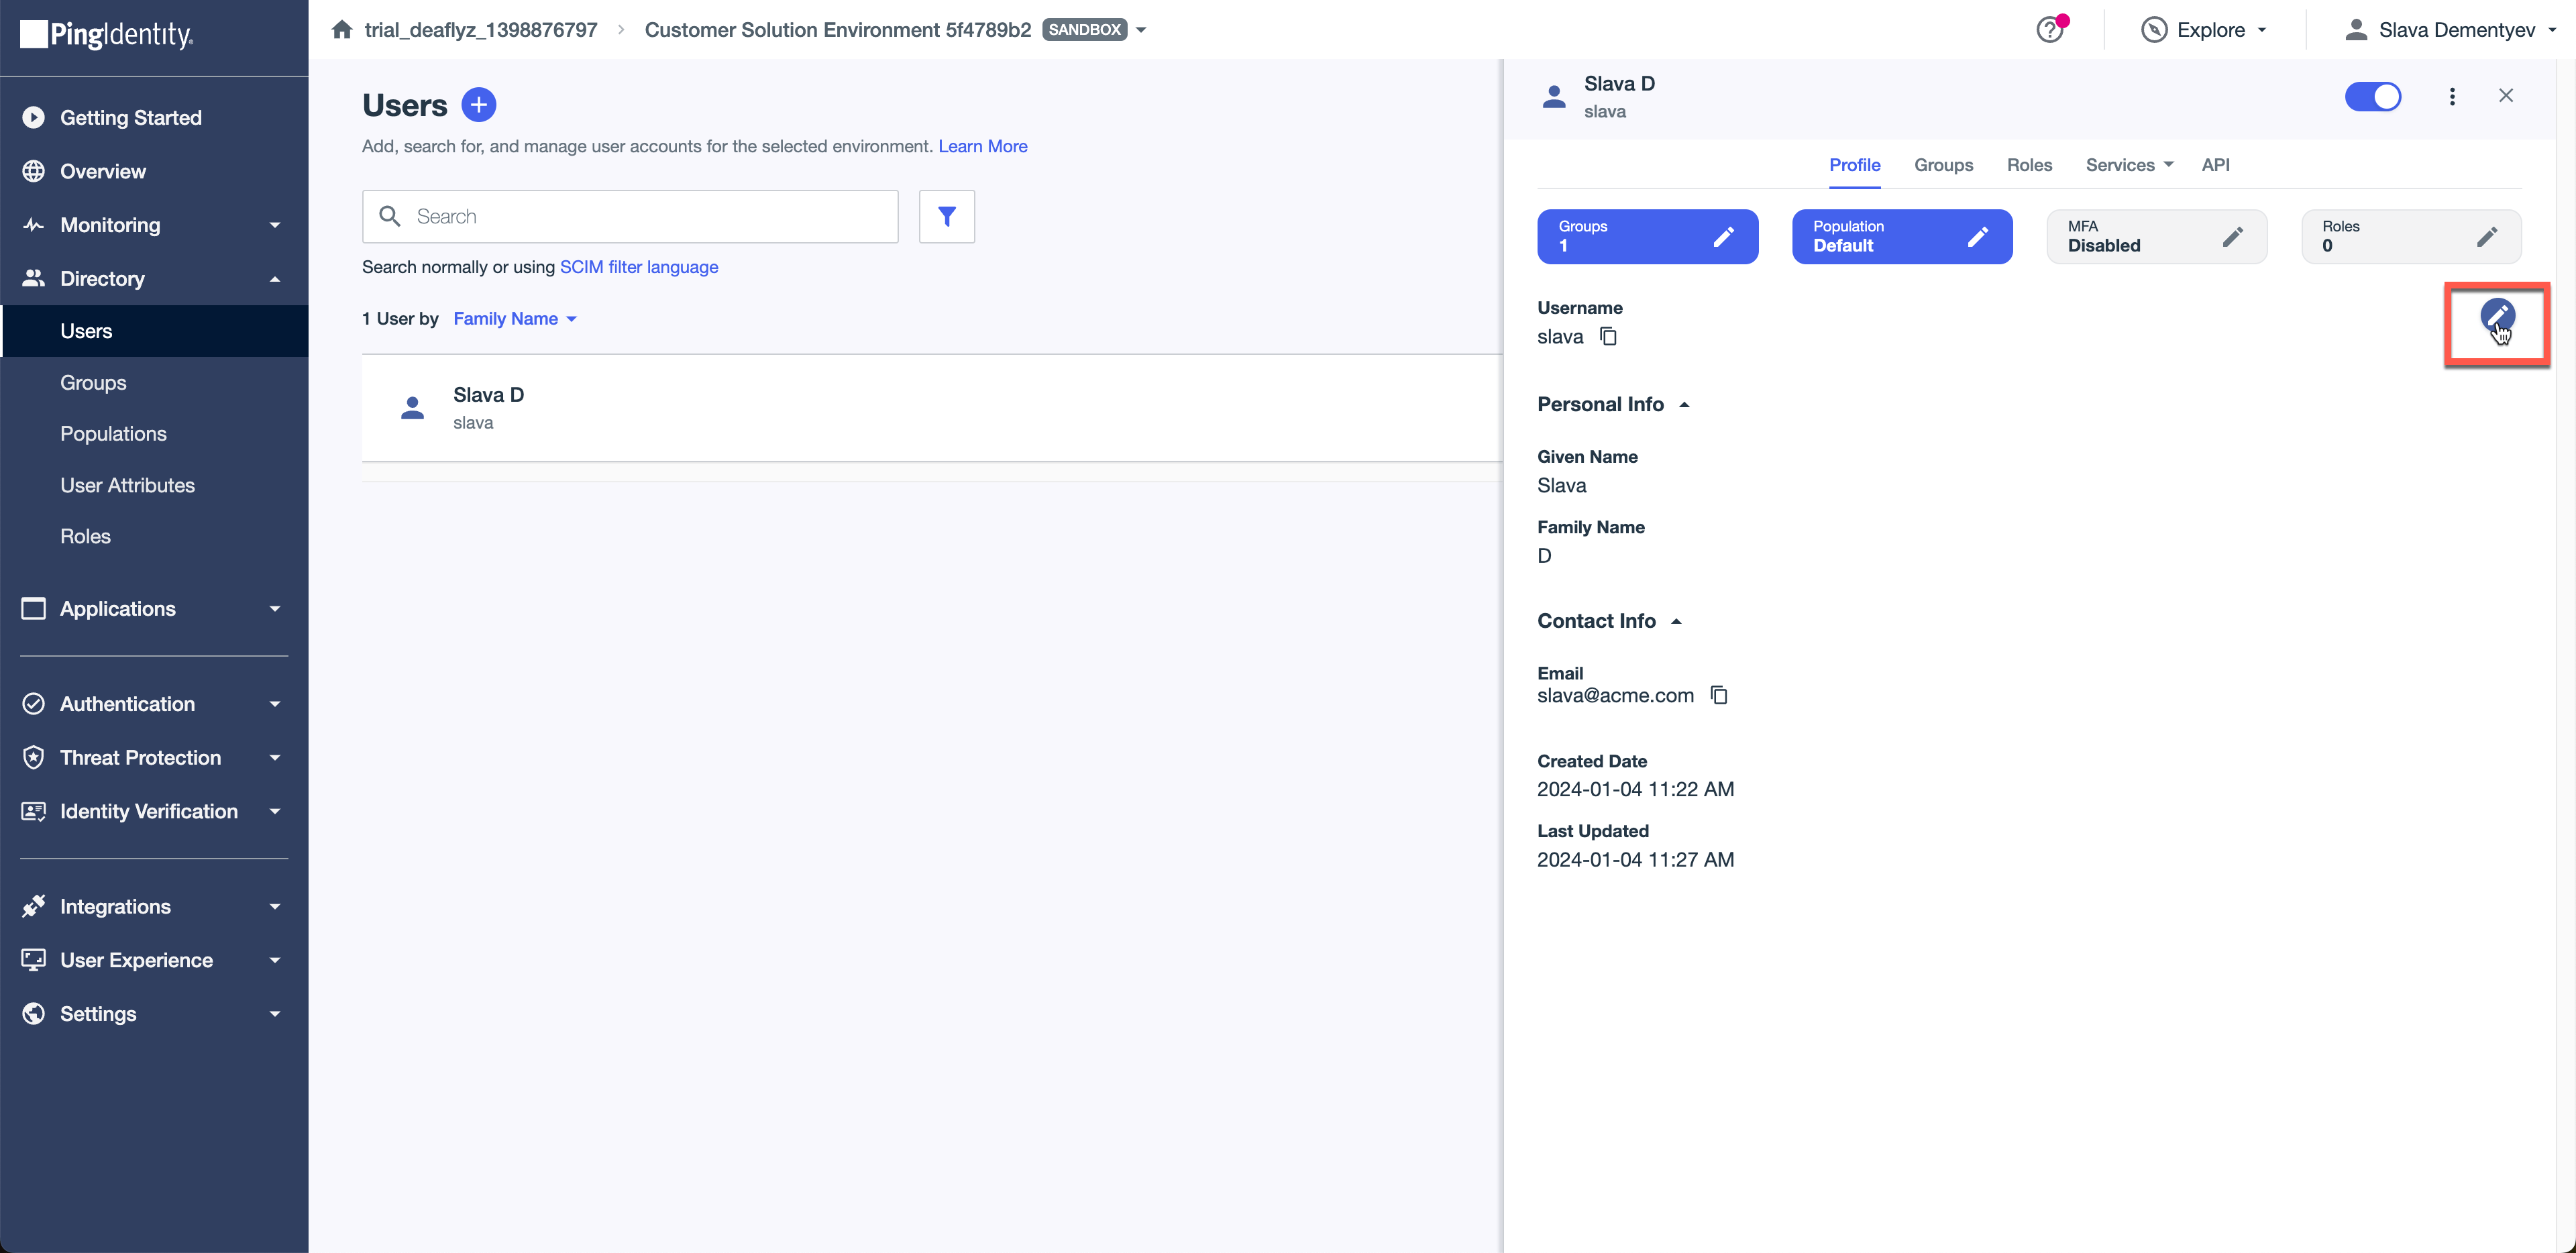Click the Groups edit pencil icon
This screenshot has width=2576, height=1253.
click(x=1723, y=237)
